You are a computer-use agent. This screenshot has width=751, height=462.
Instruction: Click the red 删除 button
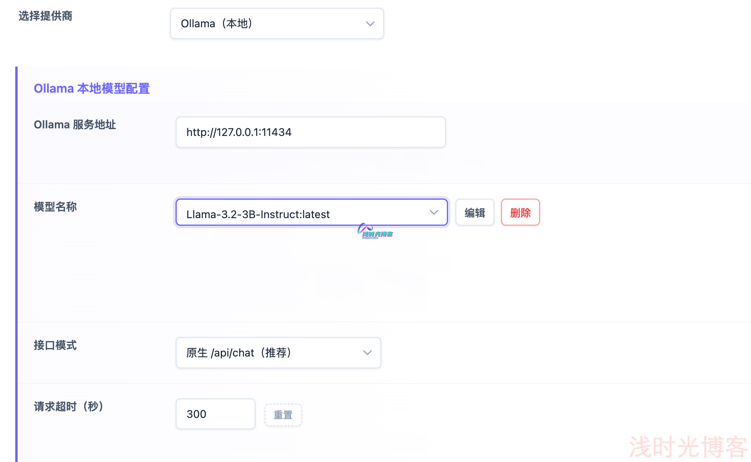pyautogui.click(x=520, y=213)
